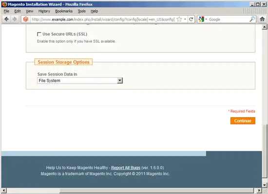Reload the page with the refresh icon
Image resolution: width=268 pixels, height=194 pixels.
point(191,19)
